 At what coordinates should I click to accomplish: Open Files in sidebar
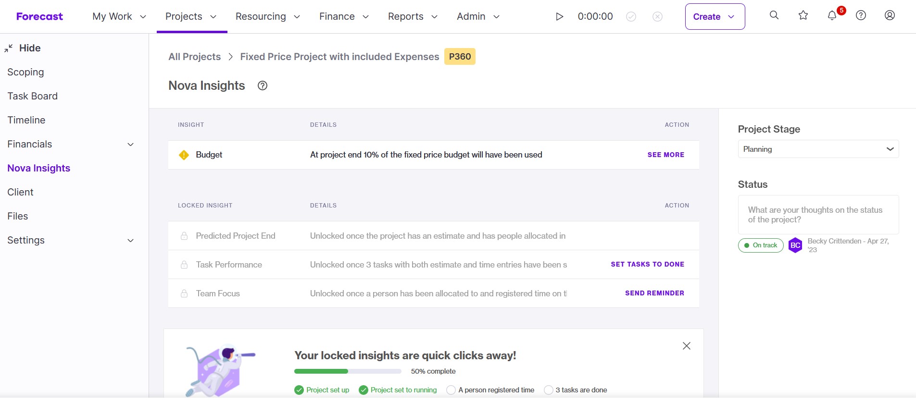(18, 216)
